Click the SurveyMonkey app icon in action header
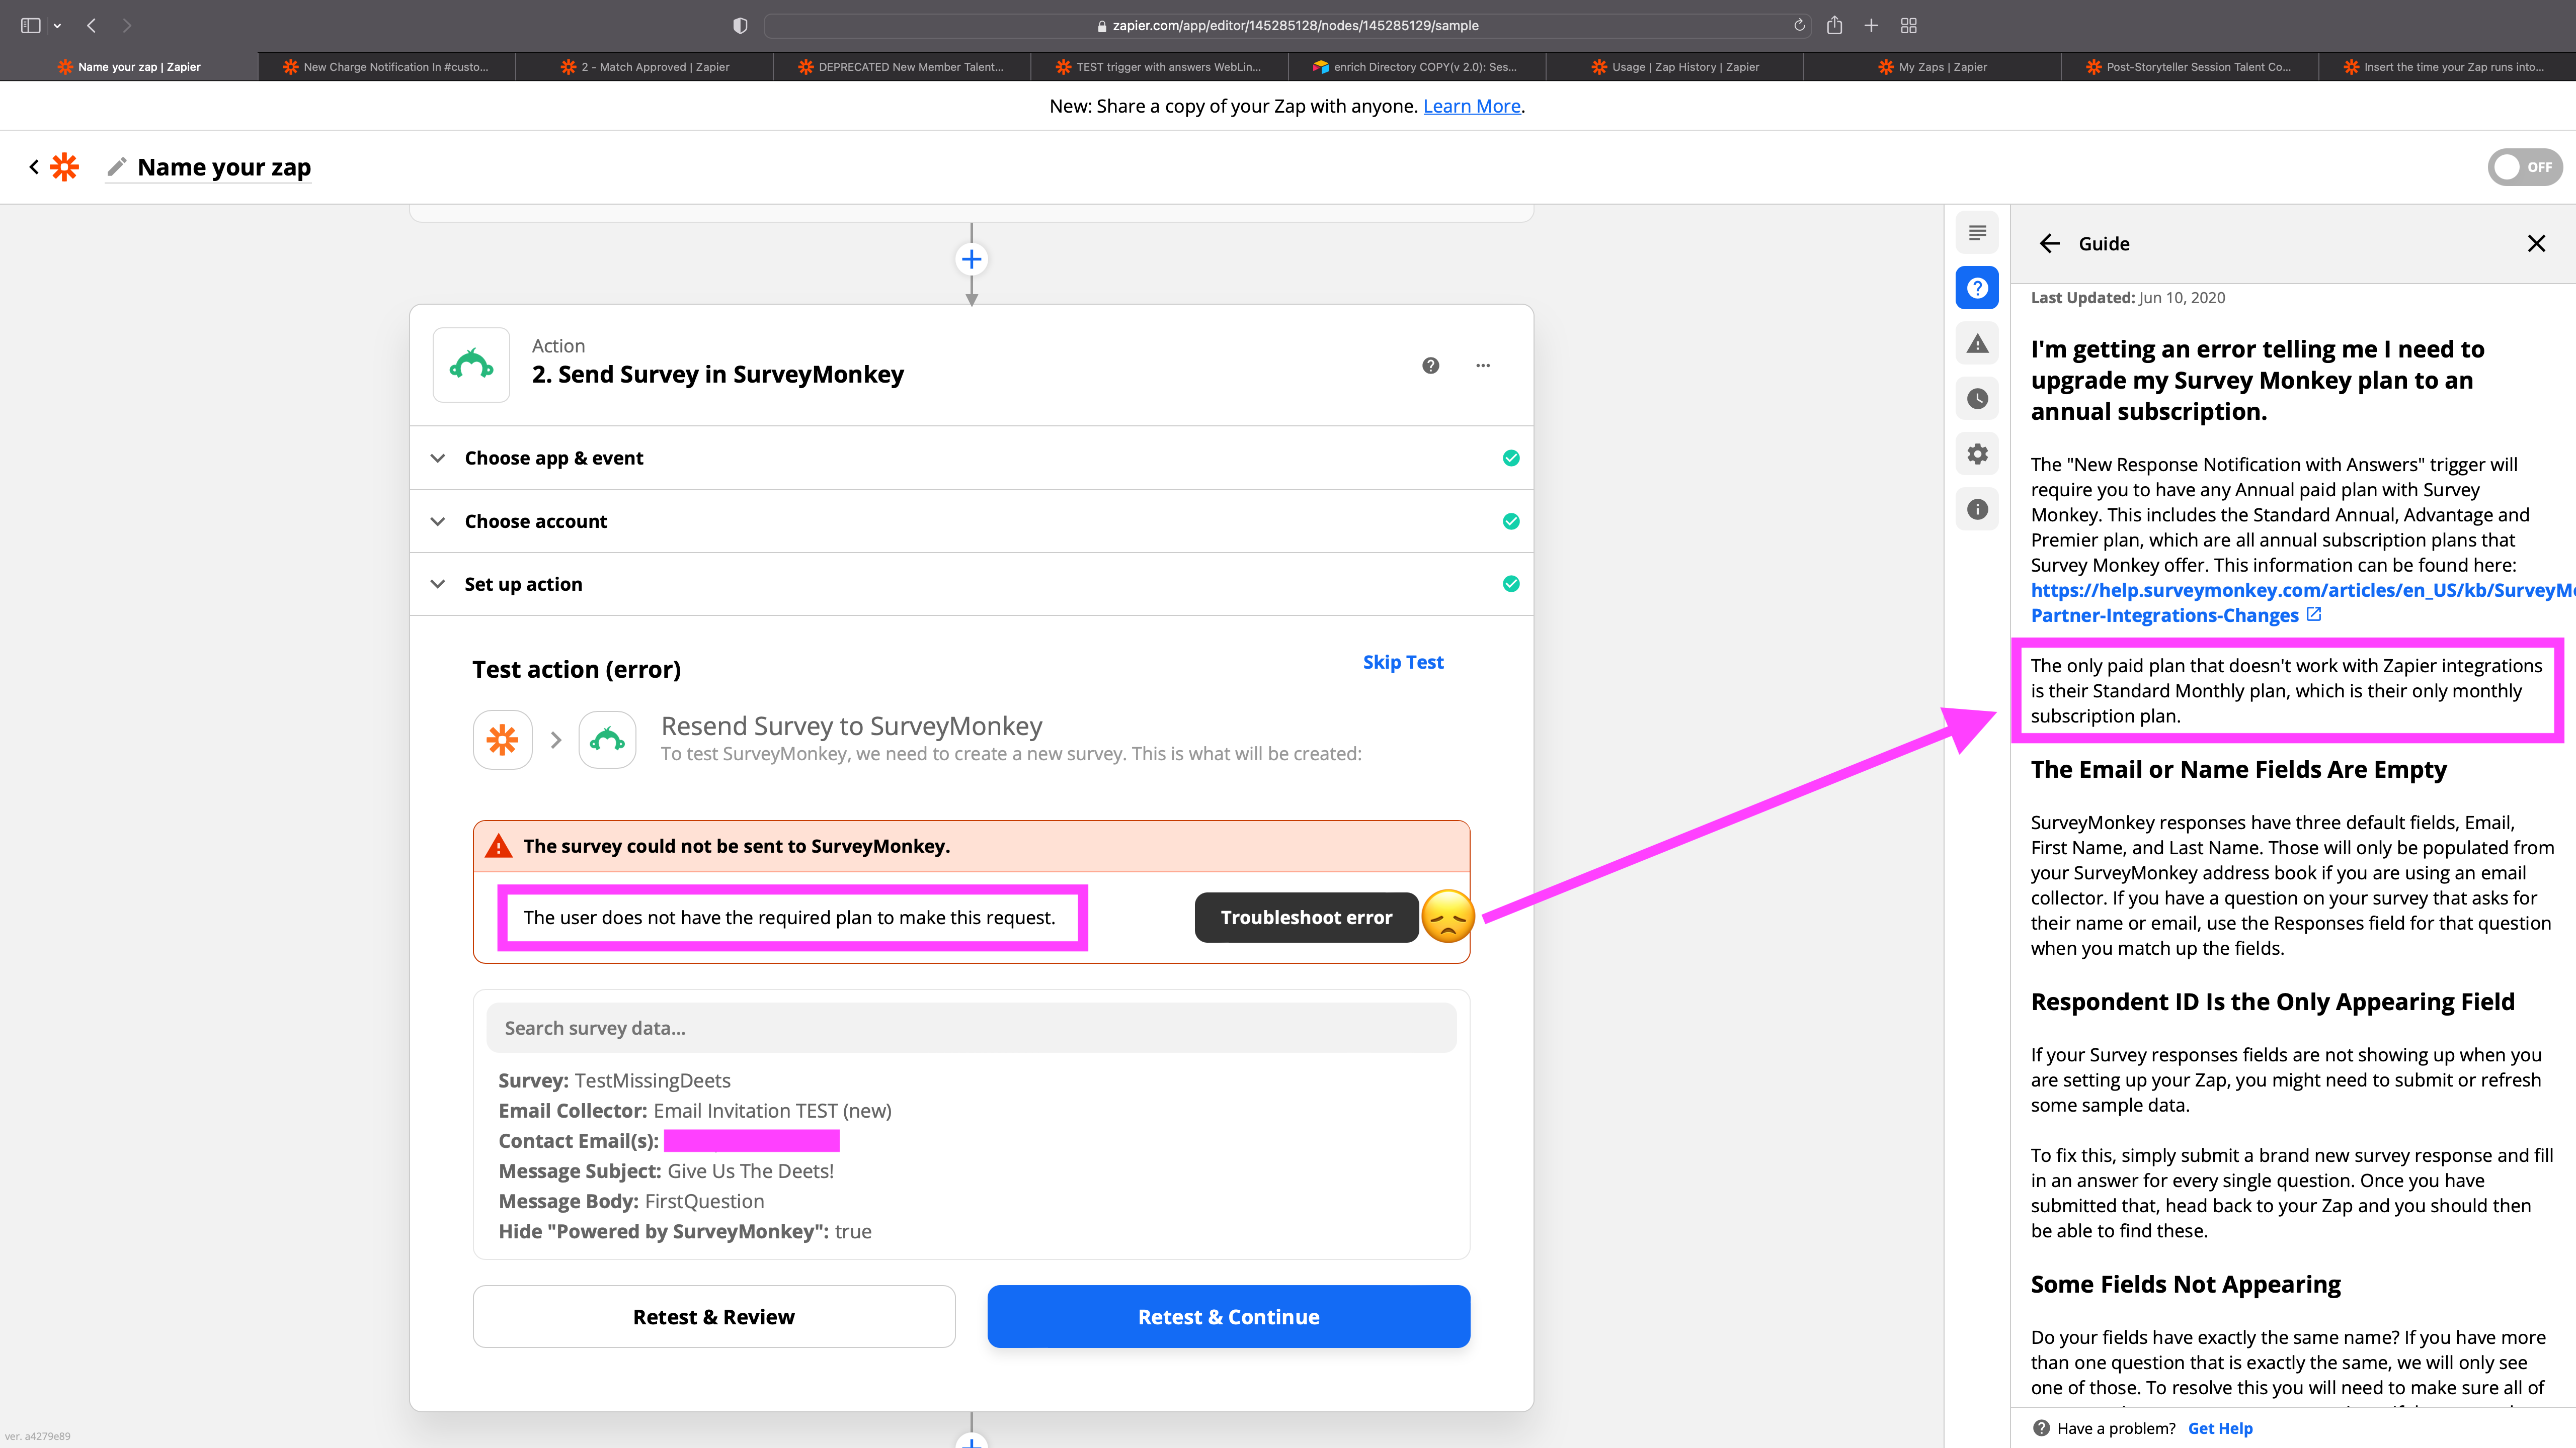 click(471, 365)
